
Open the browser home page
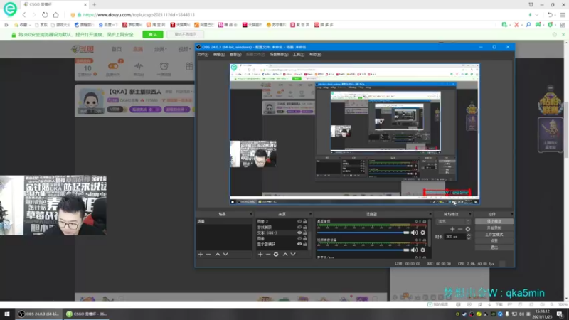[x=56, y=15]
